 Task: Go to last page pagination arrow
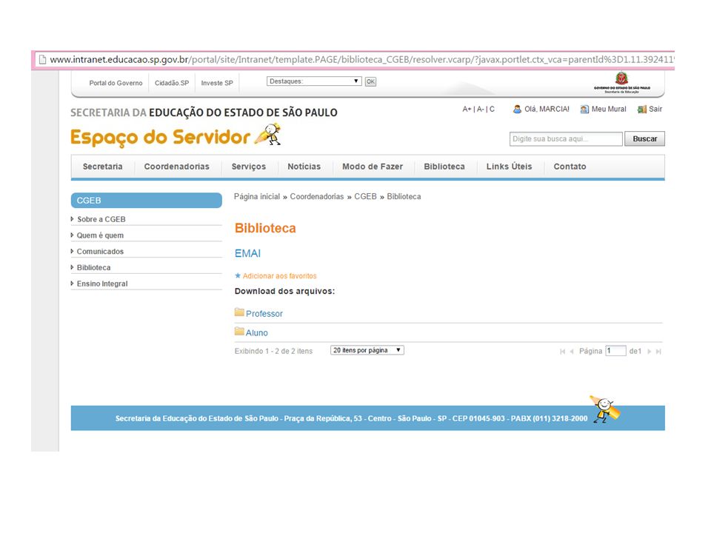tap(658, 351)
